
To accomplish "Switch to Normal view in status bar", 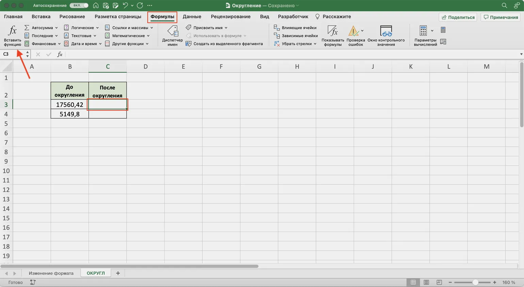I will [x=413, y=282].
